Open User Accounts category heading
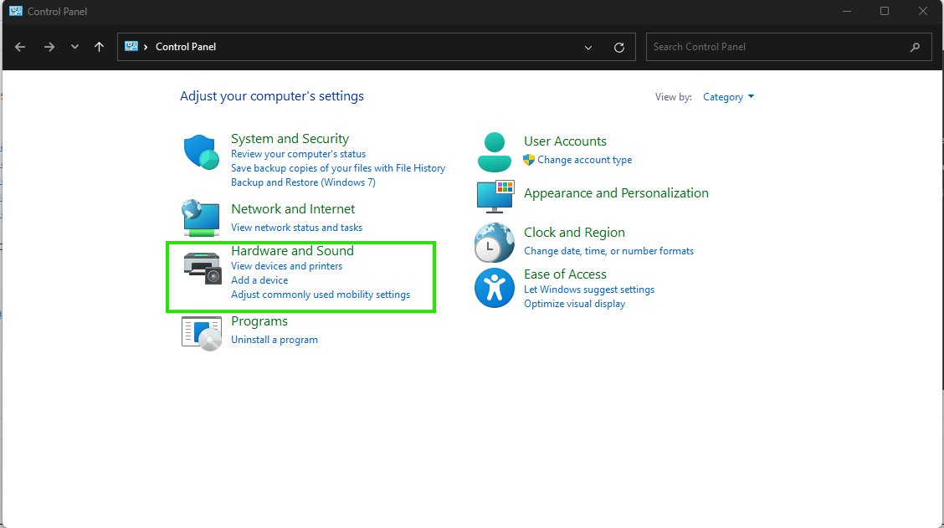The height and width of the screenshot is (528, 944). [x=565, y=141]
